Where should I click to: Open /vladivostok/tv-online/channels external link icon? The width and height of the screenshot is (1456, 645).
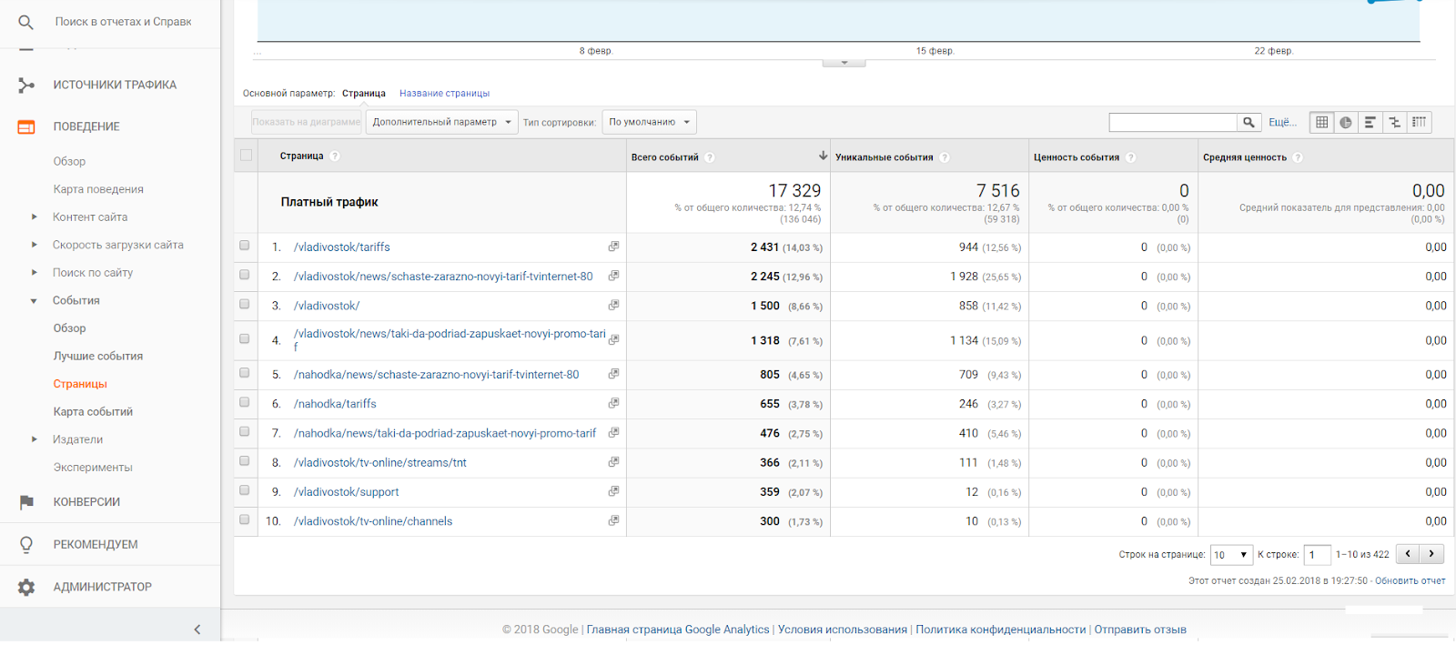pos(613,520)
